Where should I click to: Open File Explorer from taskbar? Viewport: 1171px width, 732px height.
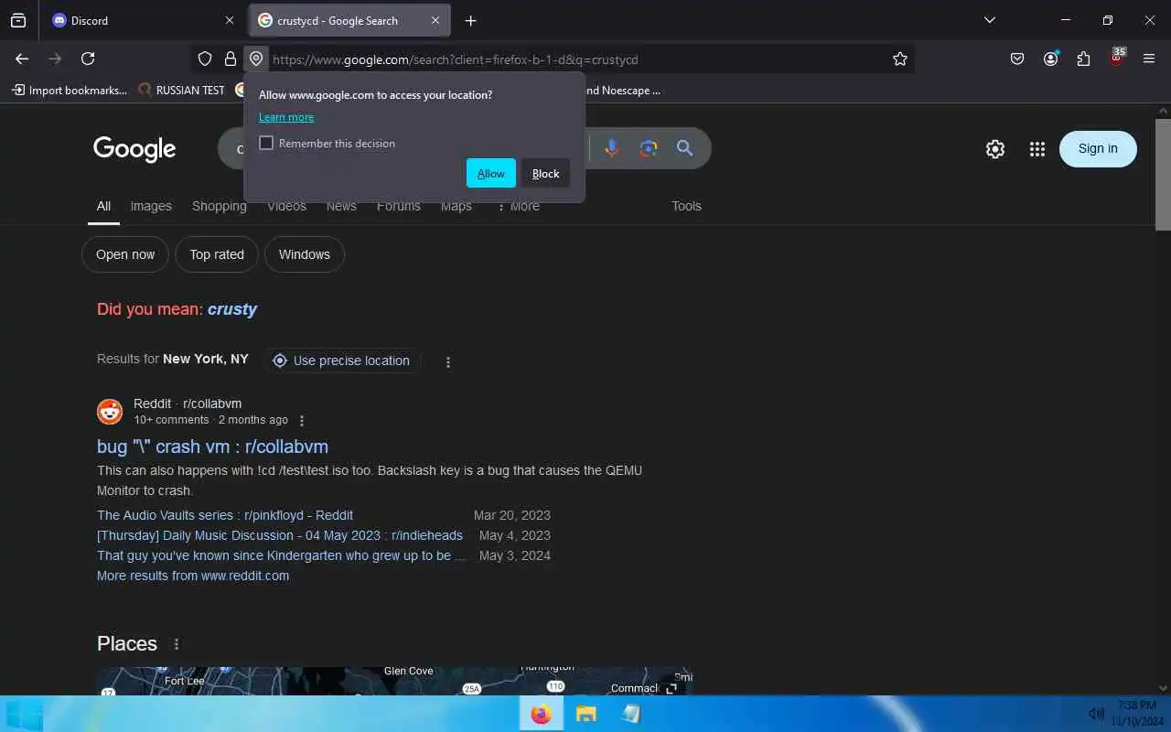tap(585, 714)
